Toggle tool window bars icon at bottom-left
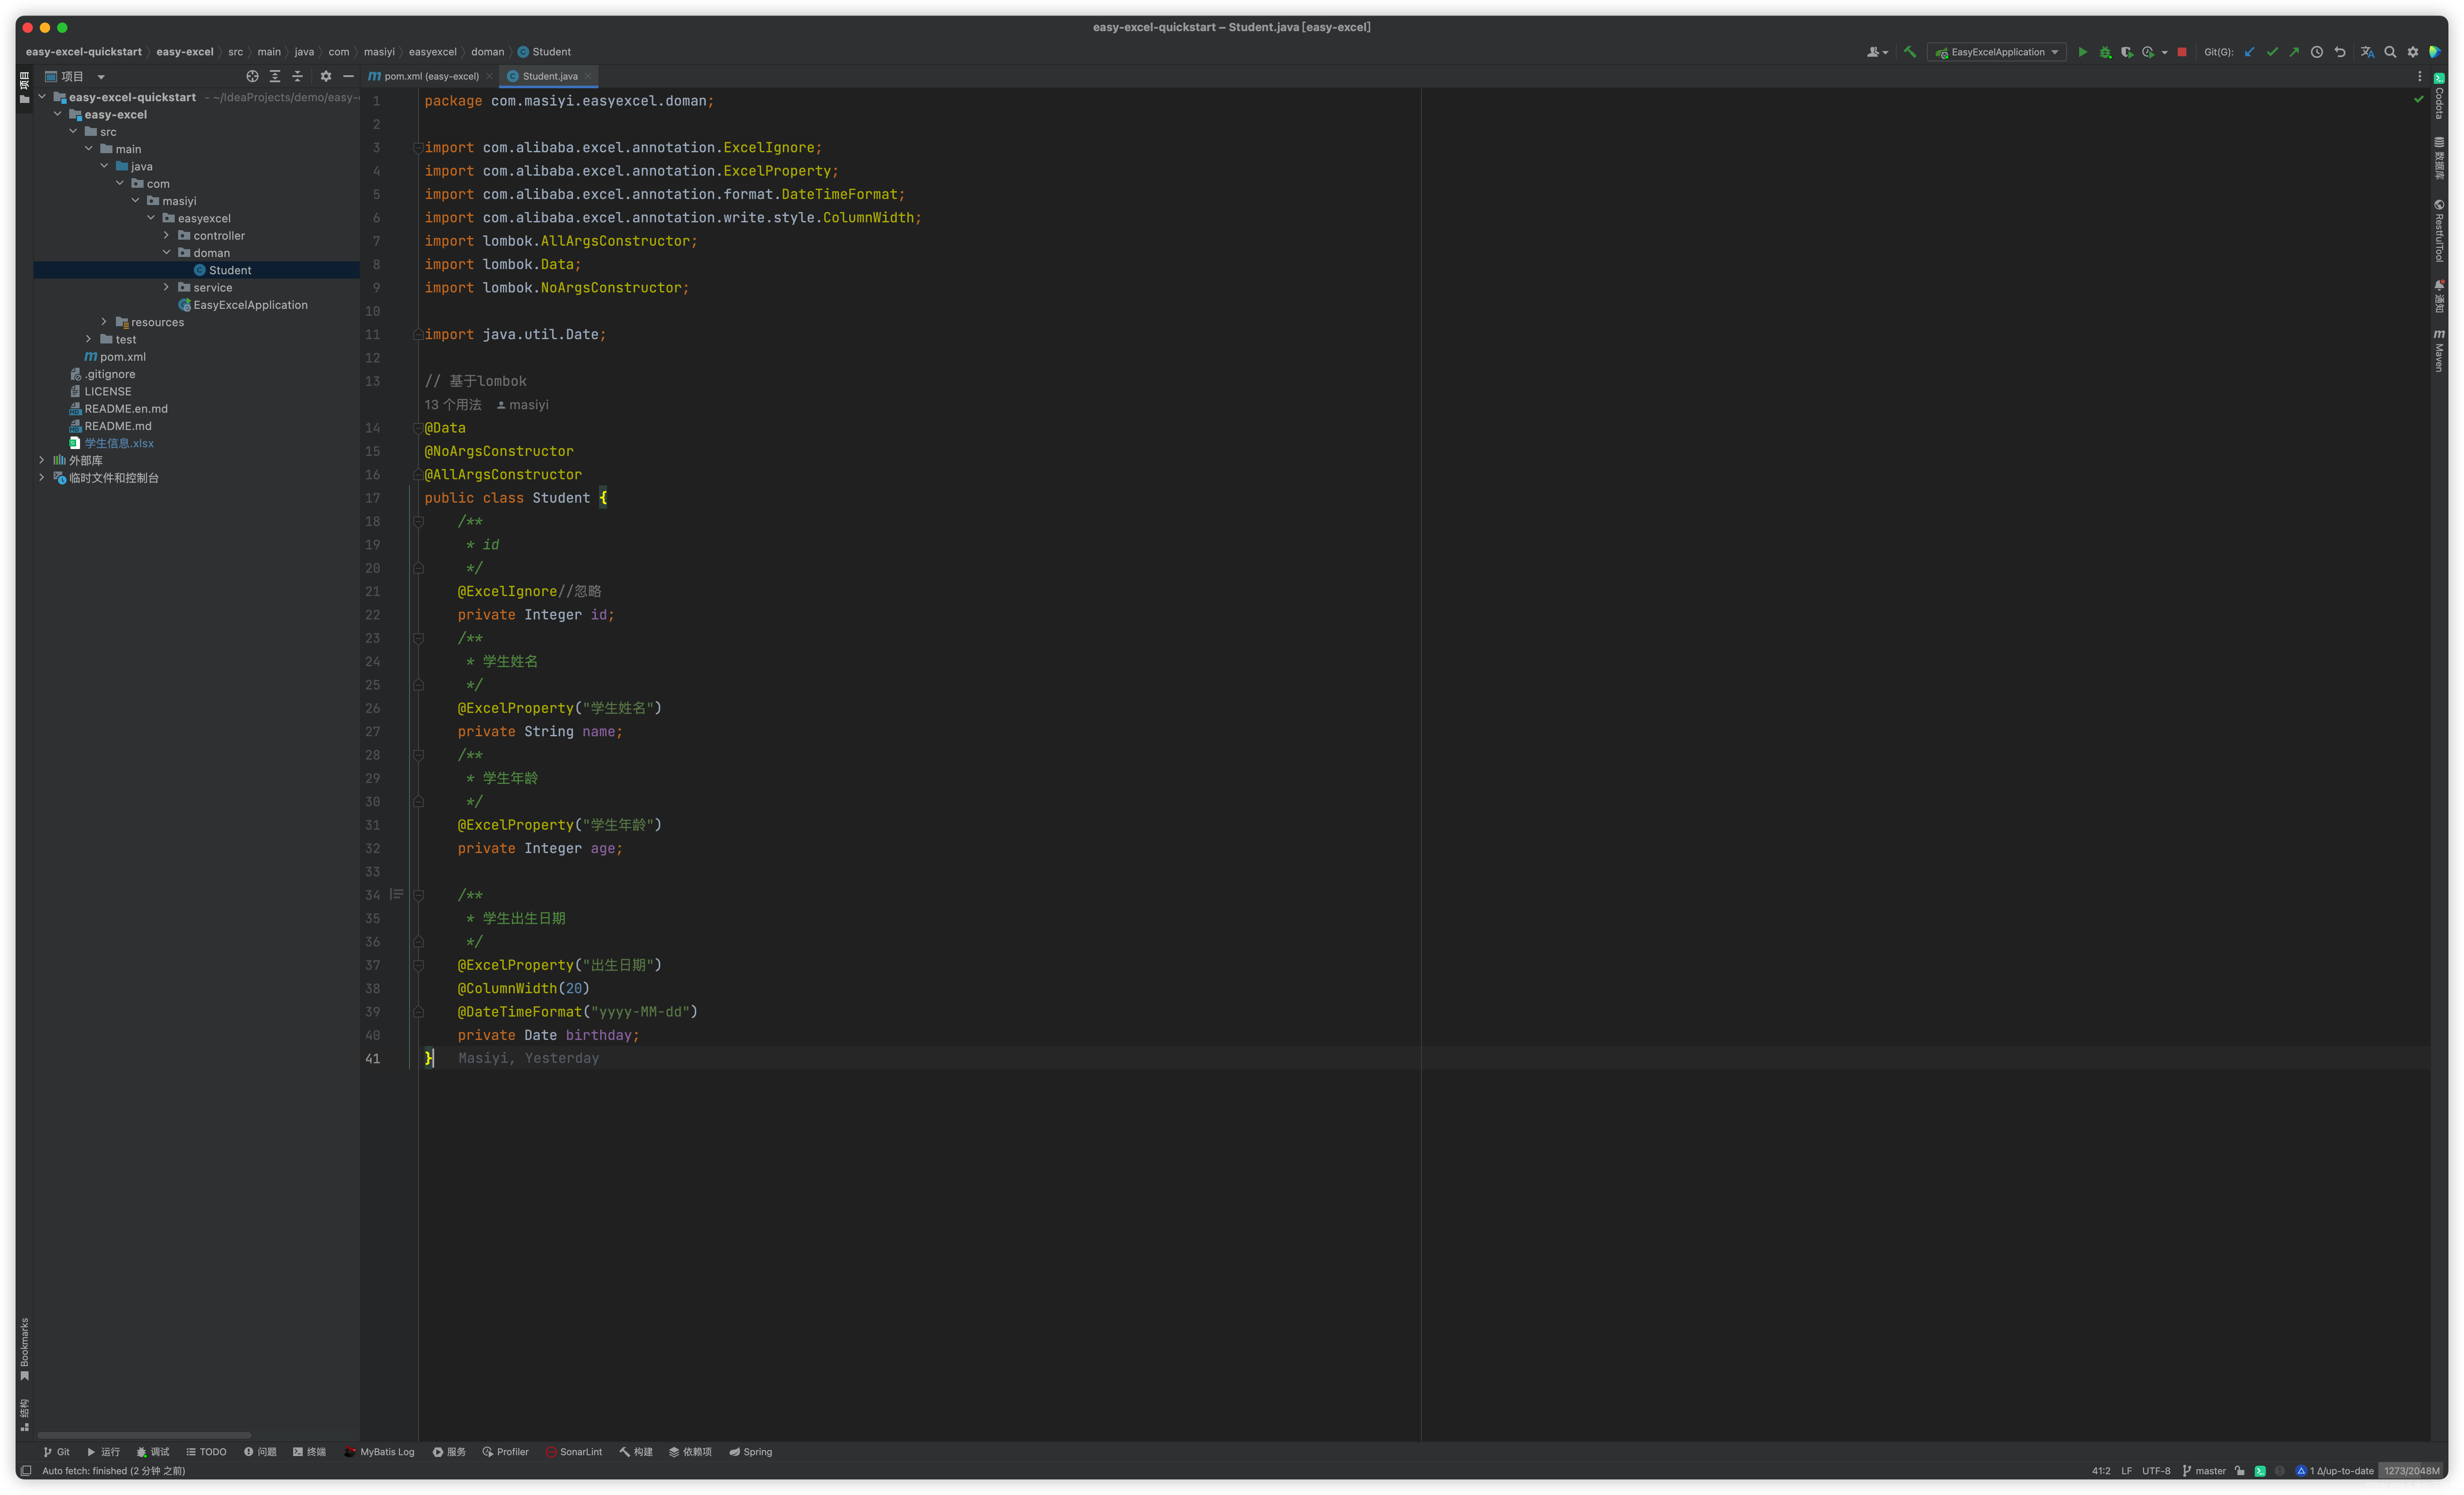2464x1495 pixels. 26,1471
